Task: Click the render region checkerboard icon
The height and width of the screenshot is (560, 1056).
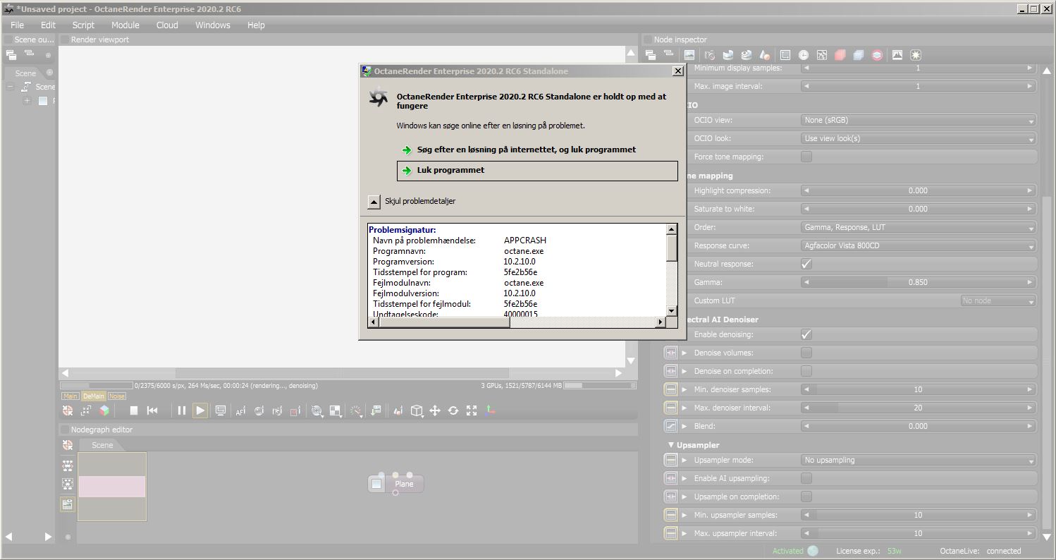Action: (336, 410)
